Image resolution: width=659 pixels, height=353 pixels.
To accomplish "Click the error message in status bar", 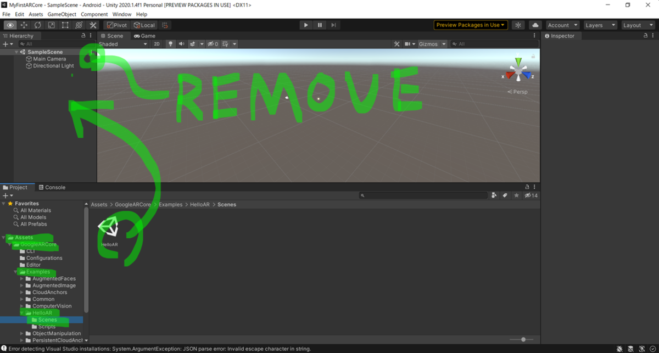I will pos(160,349).
